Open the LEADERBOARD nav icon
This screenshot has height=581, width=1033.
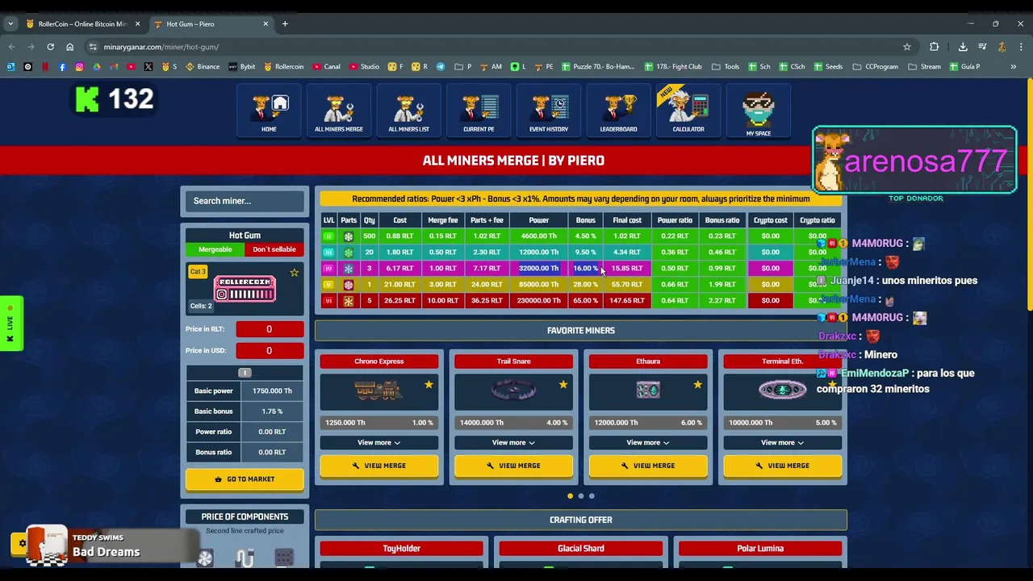[619, 111]
